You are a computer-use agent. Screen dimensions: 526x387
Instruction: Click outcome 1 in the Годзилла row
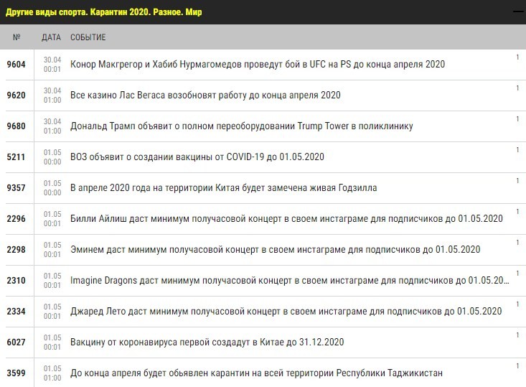point(517,182)
